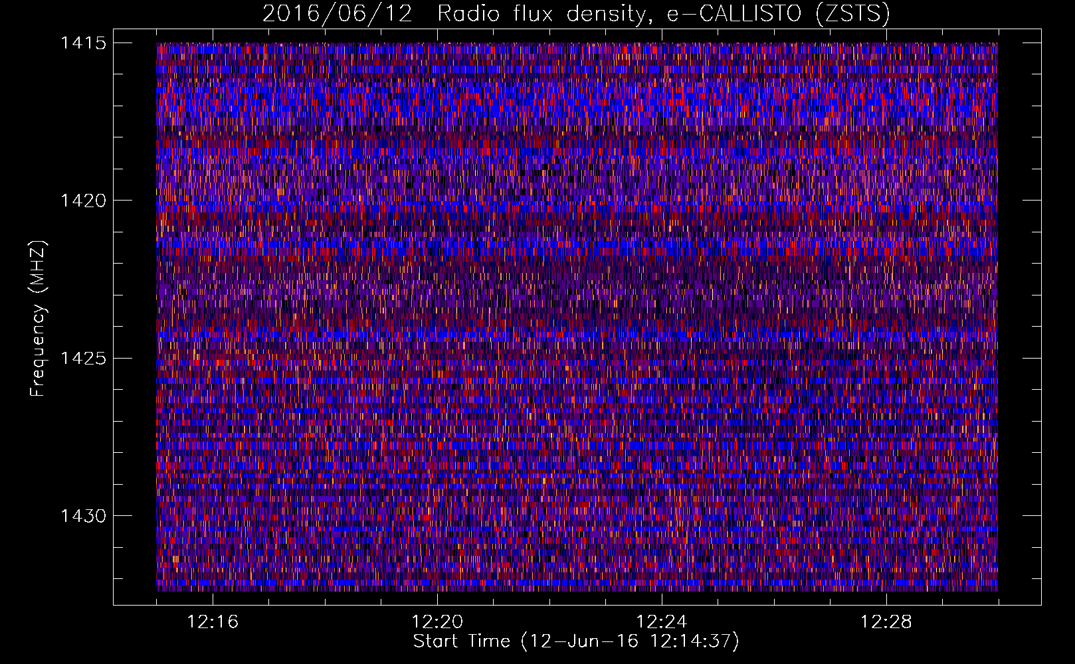Click the 1425 frequency tick label
Viewport: 1075px width, 664px height.
point(83,359)
